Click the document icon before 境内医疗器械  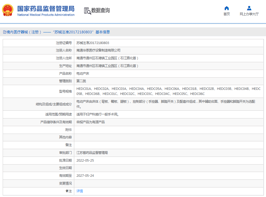(x=4, y=32)
